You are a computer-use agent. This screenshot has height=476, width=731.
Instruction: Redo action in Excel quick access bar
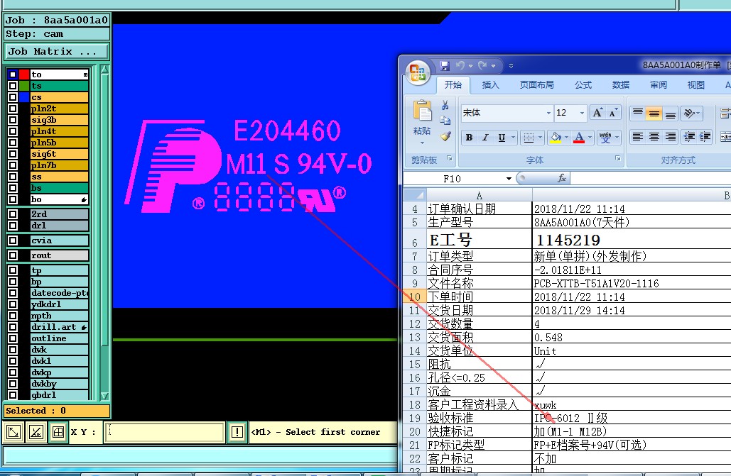point(482,66)
